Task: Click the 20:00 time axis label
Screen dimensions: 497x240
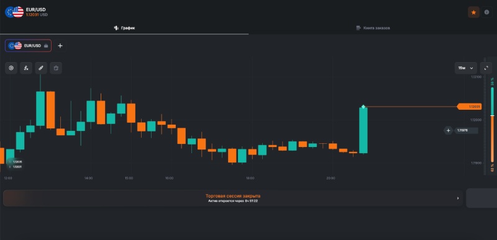Action: pyautogui.click(x=331, y=179)
